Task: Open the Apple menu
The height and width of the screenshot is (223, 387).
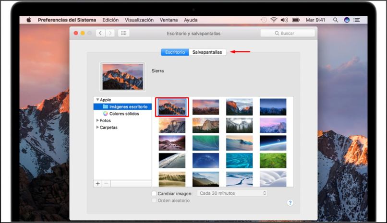Action: 29,20
